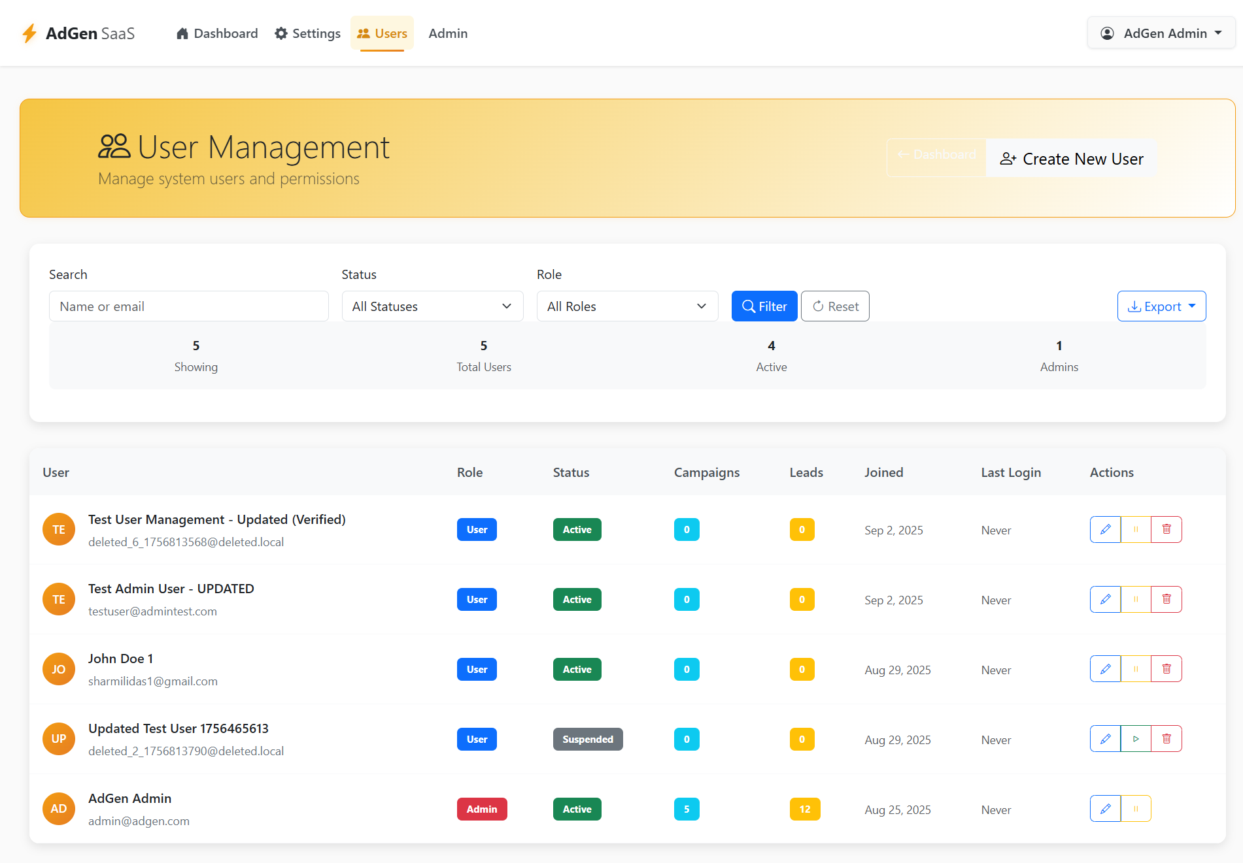The width and height of the screenshot is (1243, 863).
Task: Click the Active users stat
Action: pos(772,356)
